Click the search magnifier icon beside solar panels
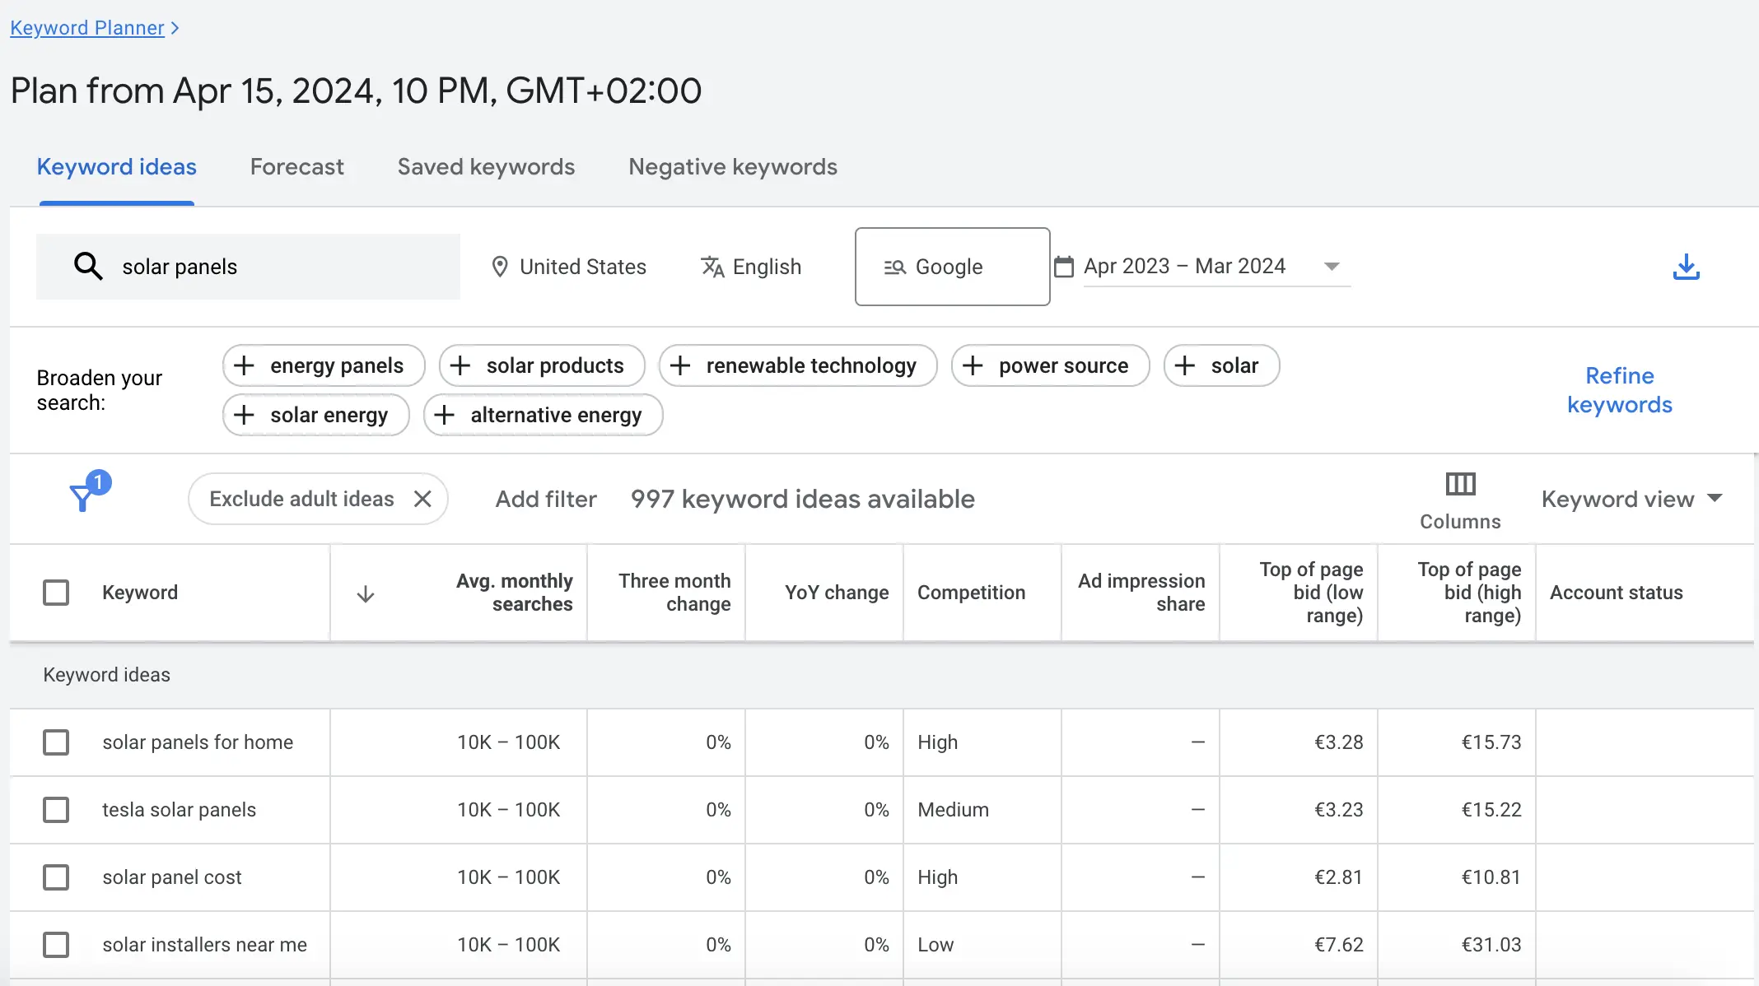The height and width of the screenshot is (986, 1759). [x=88, y=266]
